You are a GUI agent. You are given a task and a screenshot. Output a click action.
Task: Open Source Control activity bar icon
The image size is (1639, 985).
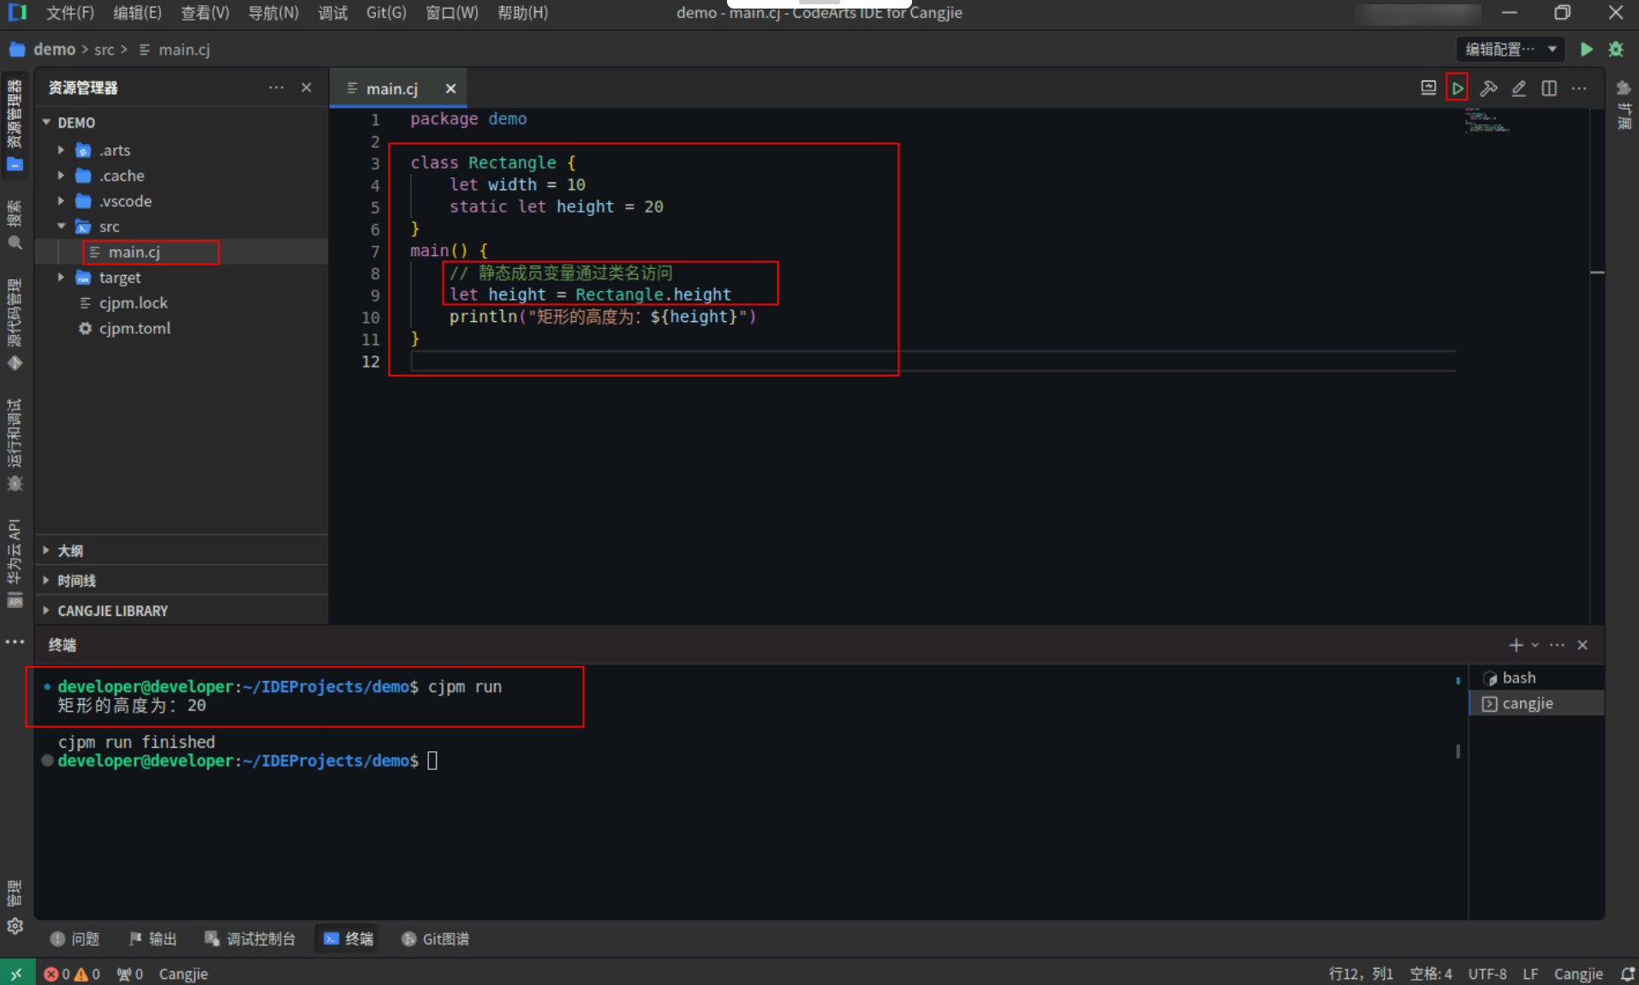[x=15, y=324]
